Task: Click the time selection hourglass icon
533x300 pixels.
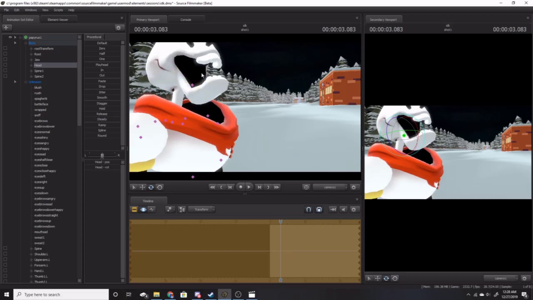Action: pyautogui.click(x=182, y=210)
